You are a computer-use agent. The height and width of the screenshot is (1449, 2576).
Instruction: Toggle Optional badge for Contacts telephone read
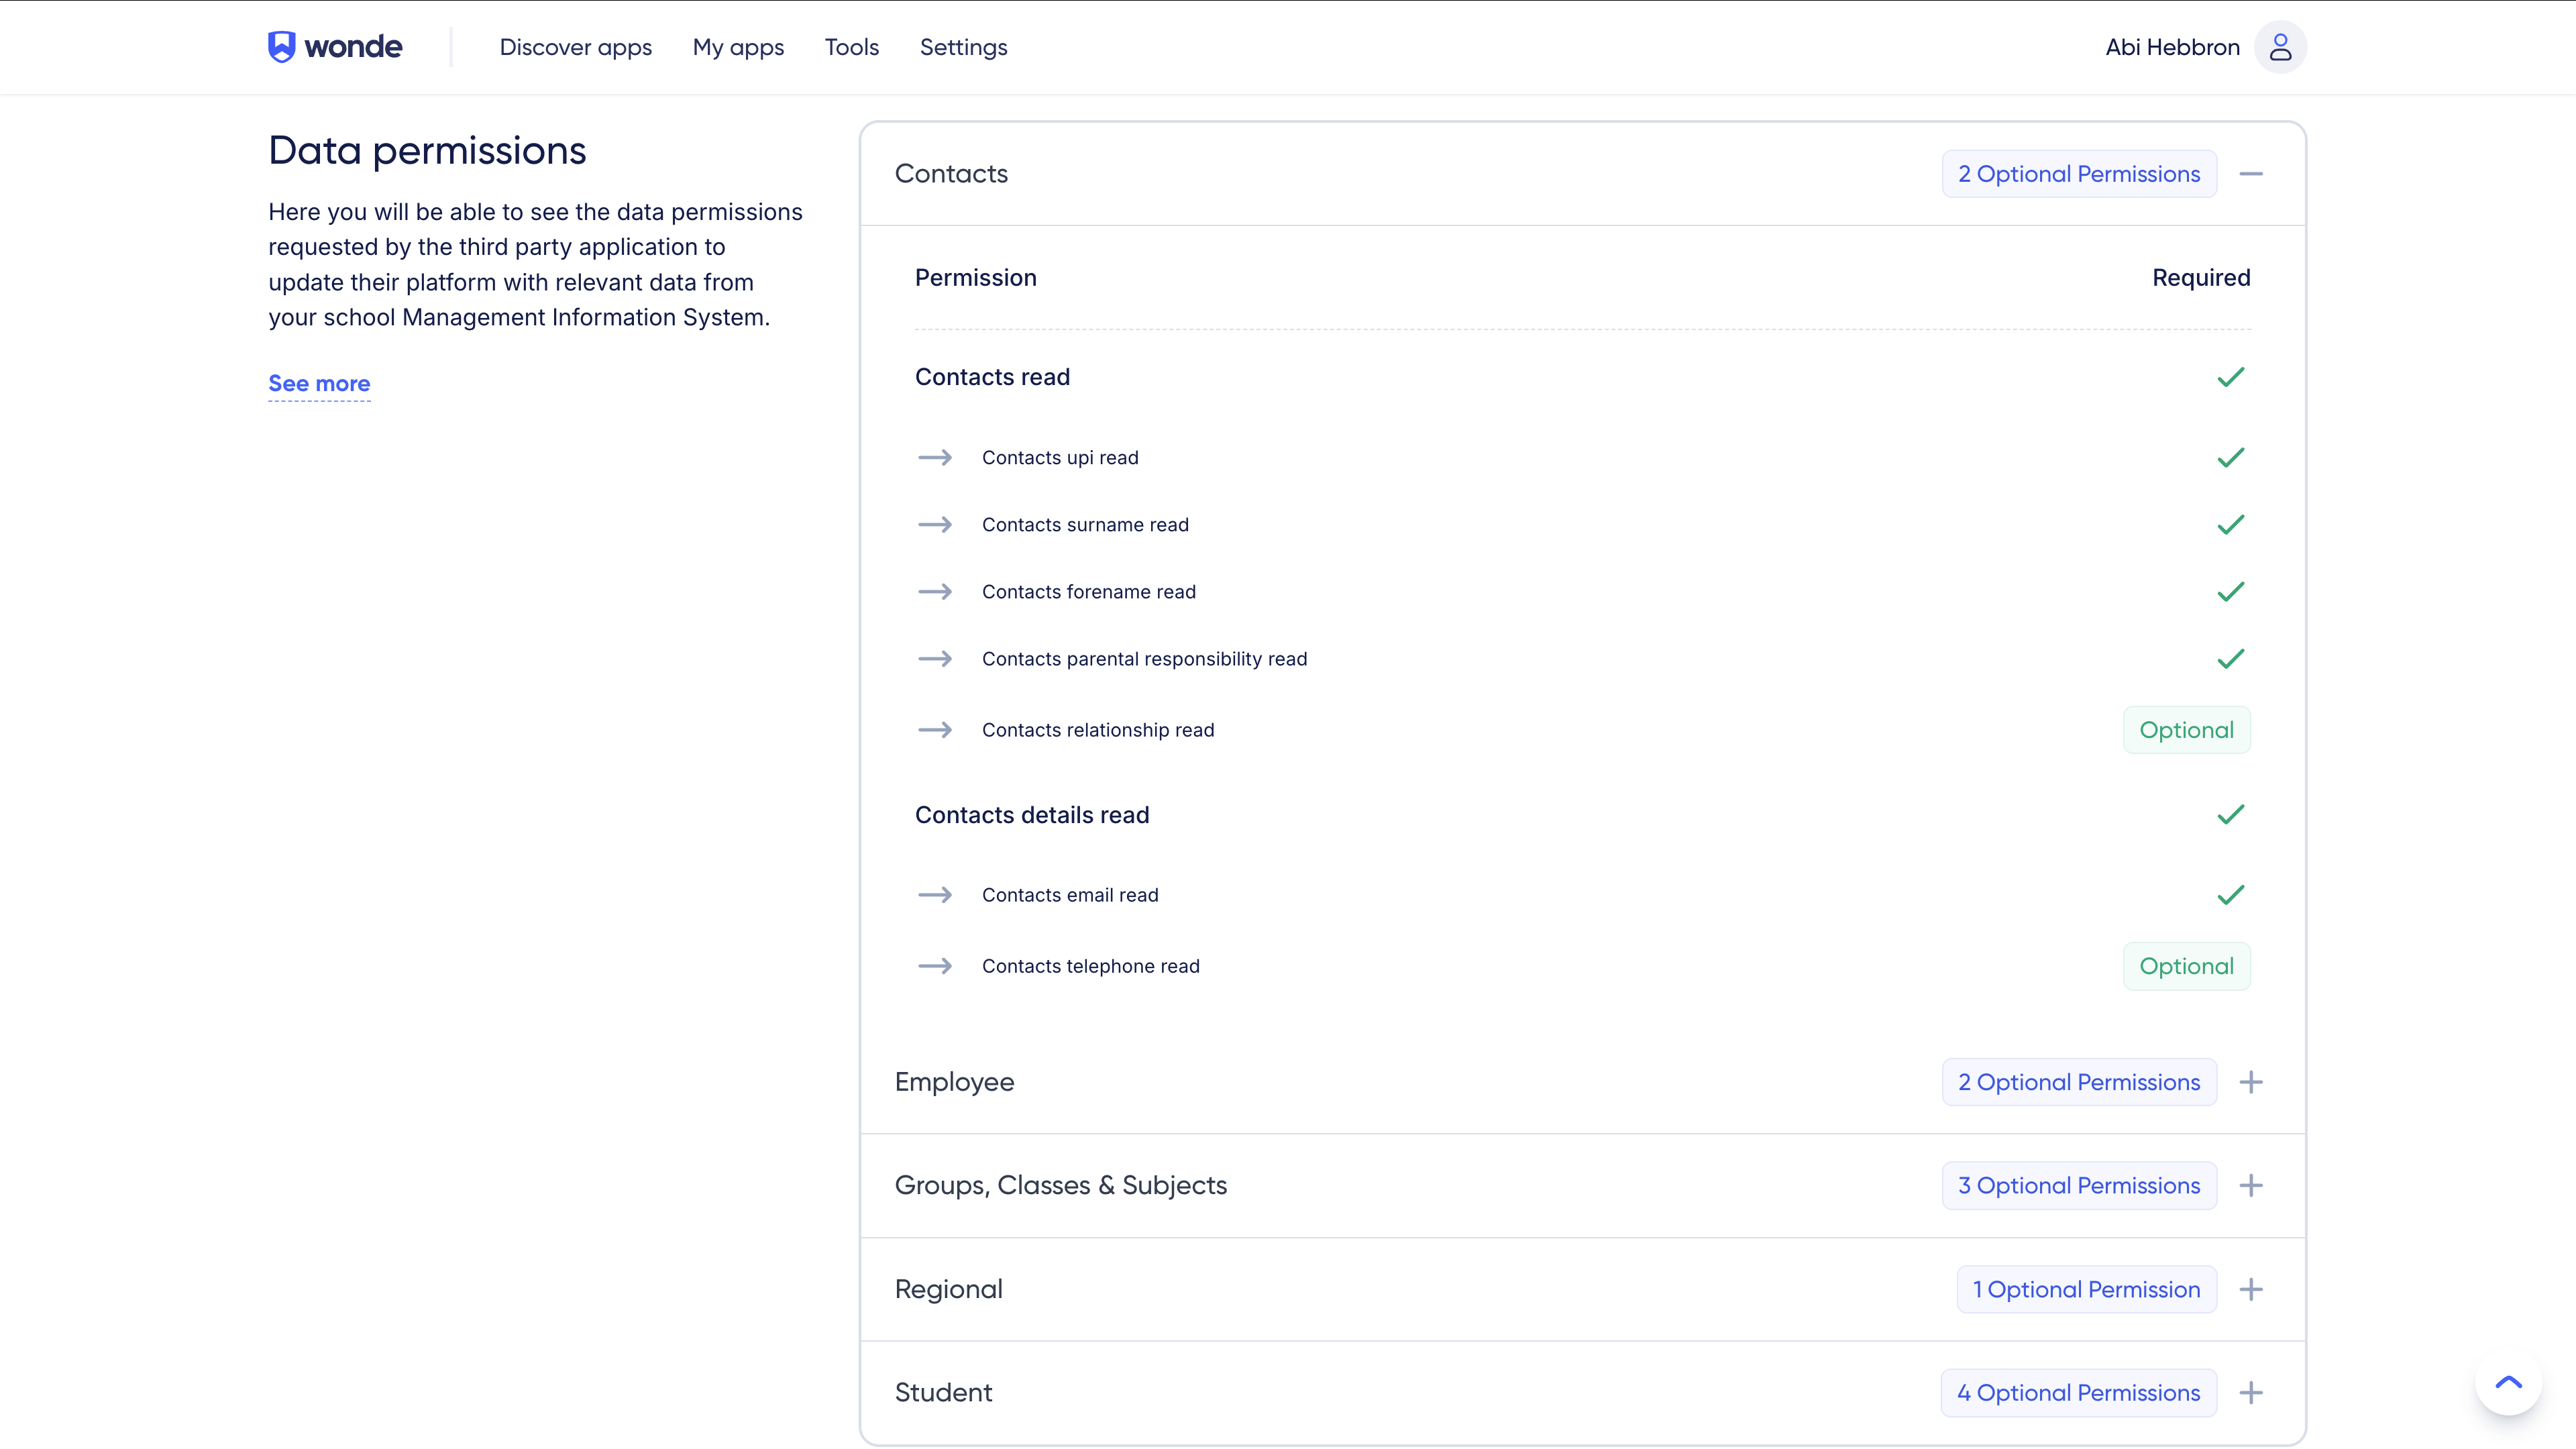click(2186, 966)
